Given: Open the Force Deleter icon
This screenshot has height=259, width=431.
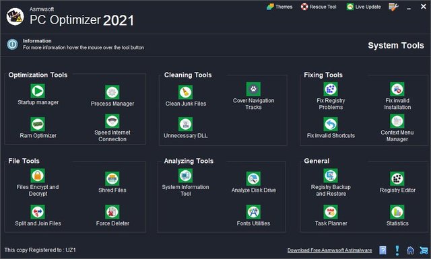Looking at the screenshot, I should click(x=112, y=212).
